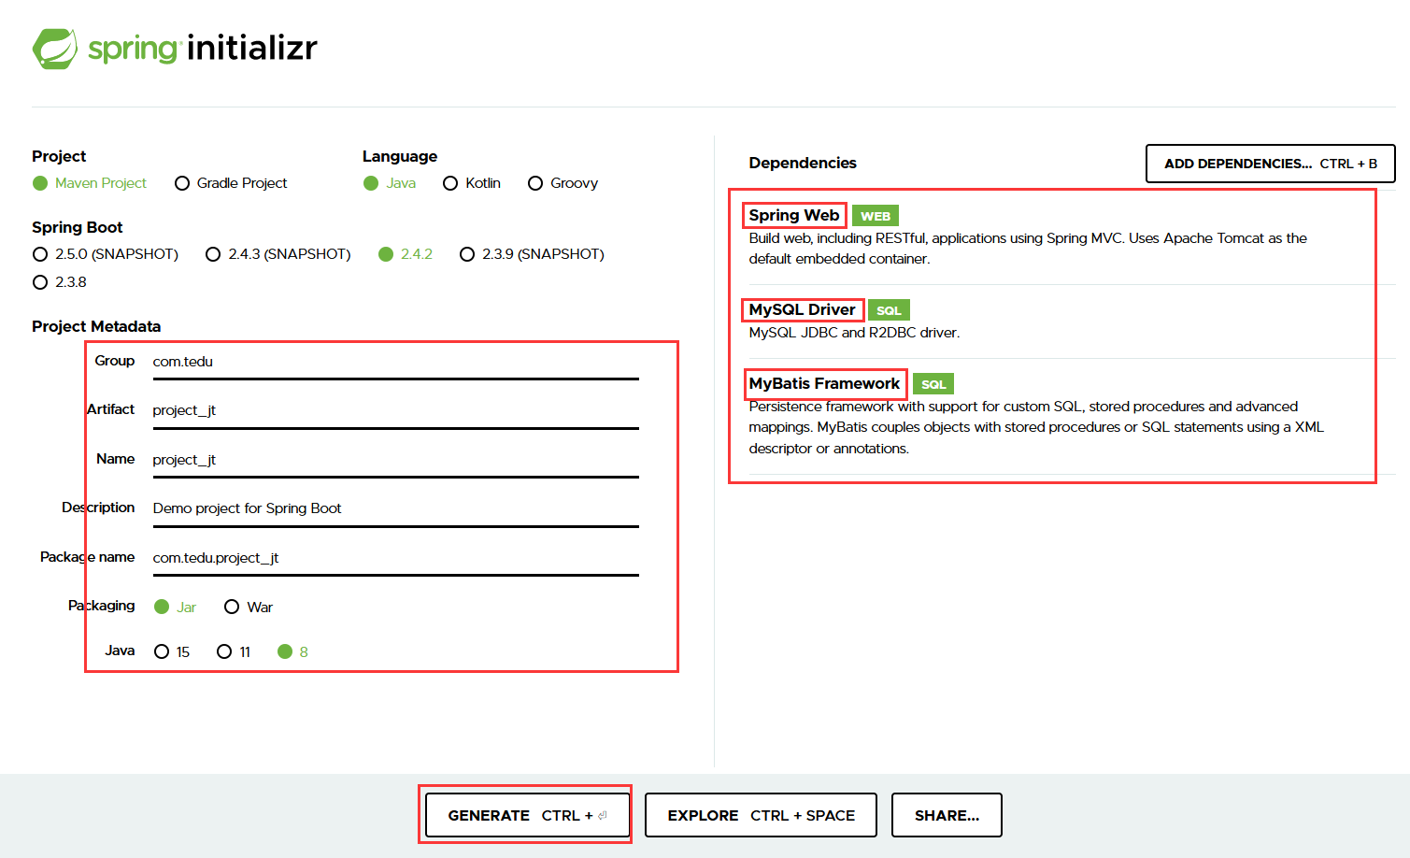Click the MyBatis description paragraph
The height and width of the screenshot is (858, 1410).
[1036, 427]
